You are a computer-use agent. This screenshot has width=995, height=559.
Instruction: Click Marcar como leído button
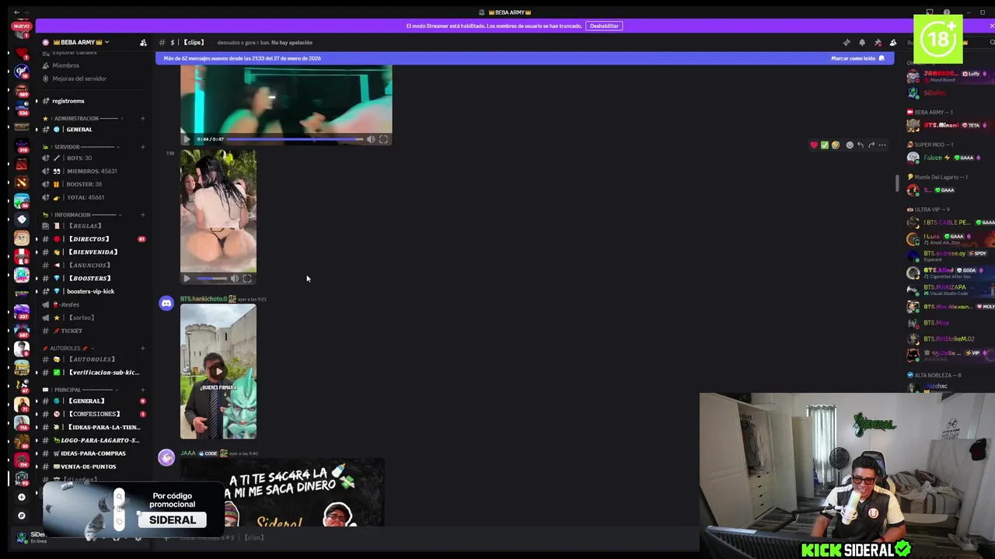857,58
